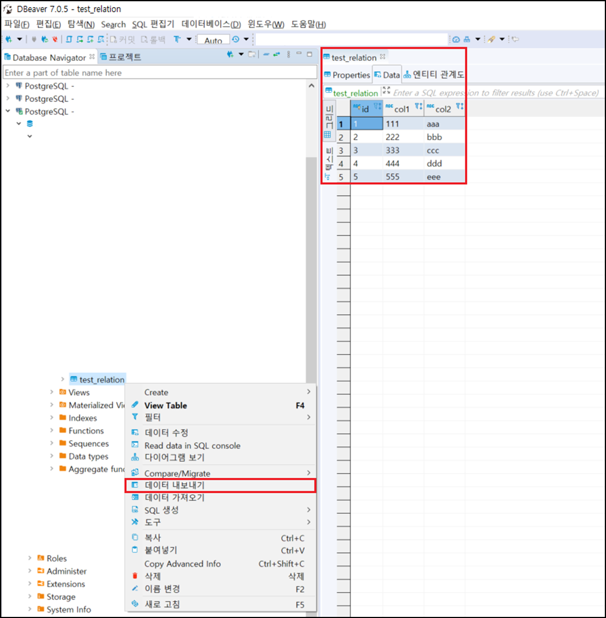This screenshot has width=606, height=618.
Task: Select Extensions item in navigator tree
Action: click(x=66, y=584)
